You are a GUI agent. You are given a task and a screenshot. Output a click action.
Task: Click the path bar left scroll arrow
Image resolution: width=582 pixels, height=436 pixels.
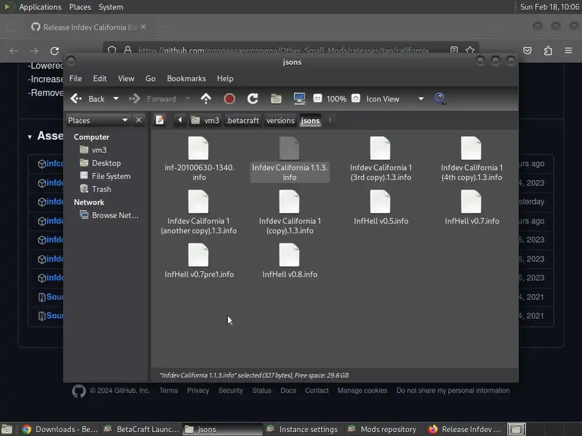180,120
